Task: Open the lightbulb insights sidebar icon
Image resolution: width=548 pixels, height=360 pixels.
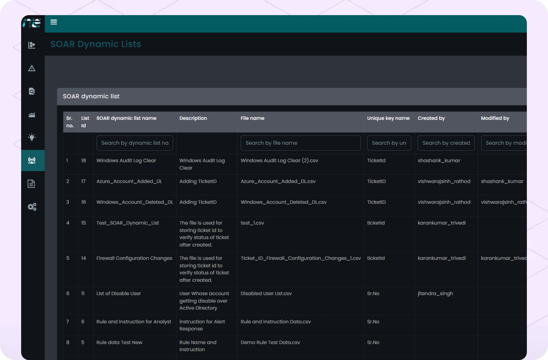Action: click(32, 137)
